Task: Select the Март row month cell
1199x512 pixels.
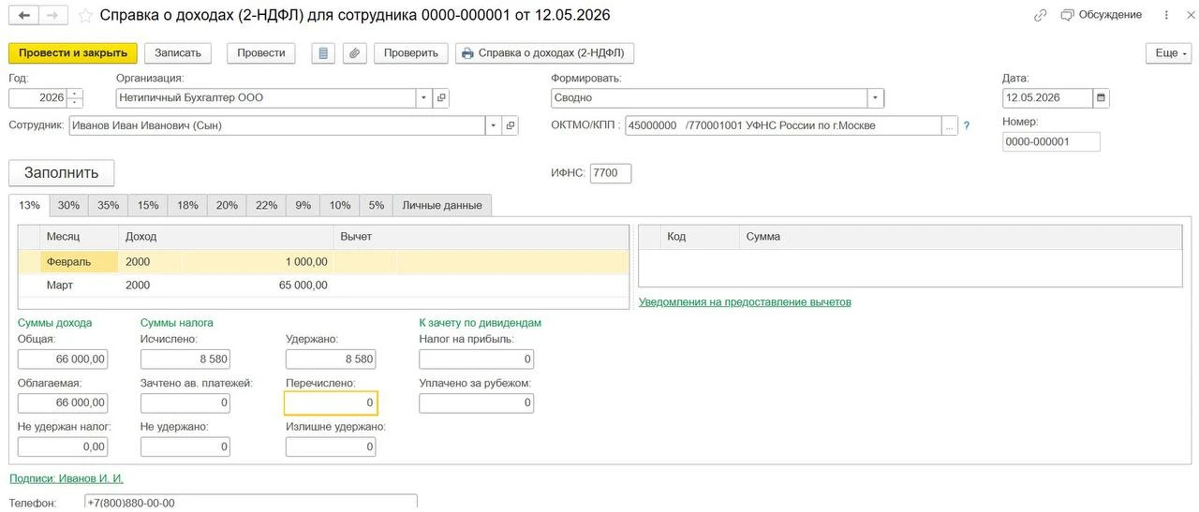Action: click(x=80, y=285)
